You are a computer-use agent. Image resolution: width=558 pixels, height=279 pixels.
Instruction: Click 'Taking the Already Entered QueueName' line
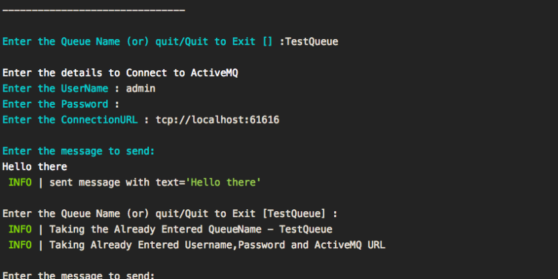point(191,230)
